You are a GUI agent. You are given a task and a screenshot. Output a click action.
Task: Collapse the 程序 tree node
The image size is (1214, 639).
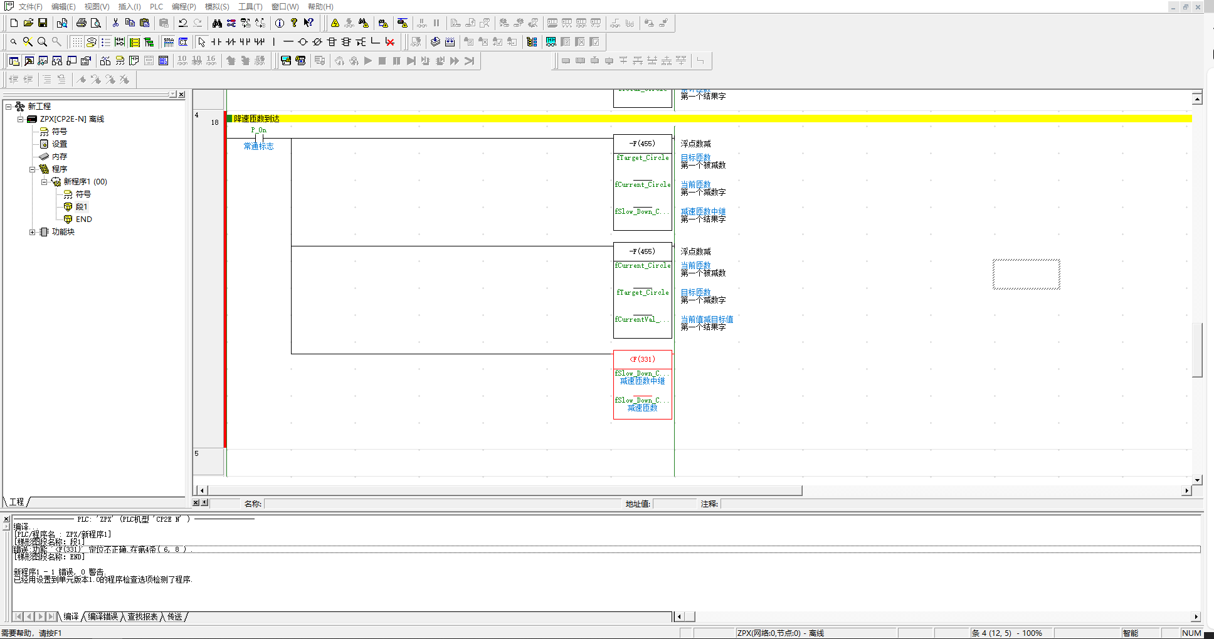click(32, 169)
